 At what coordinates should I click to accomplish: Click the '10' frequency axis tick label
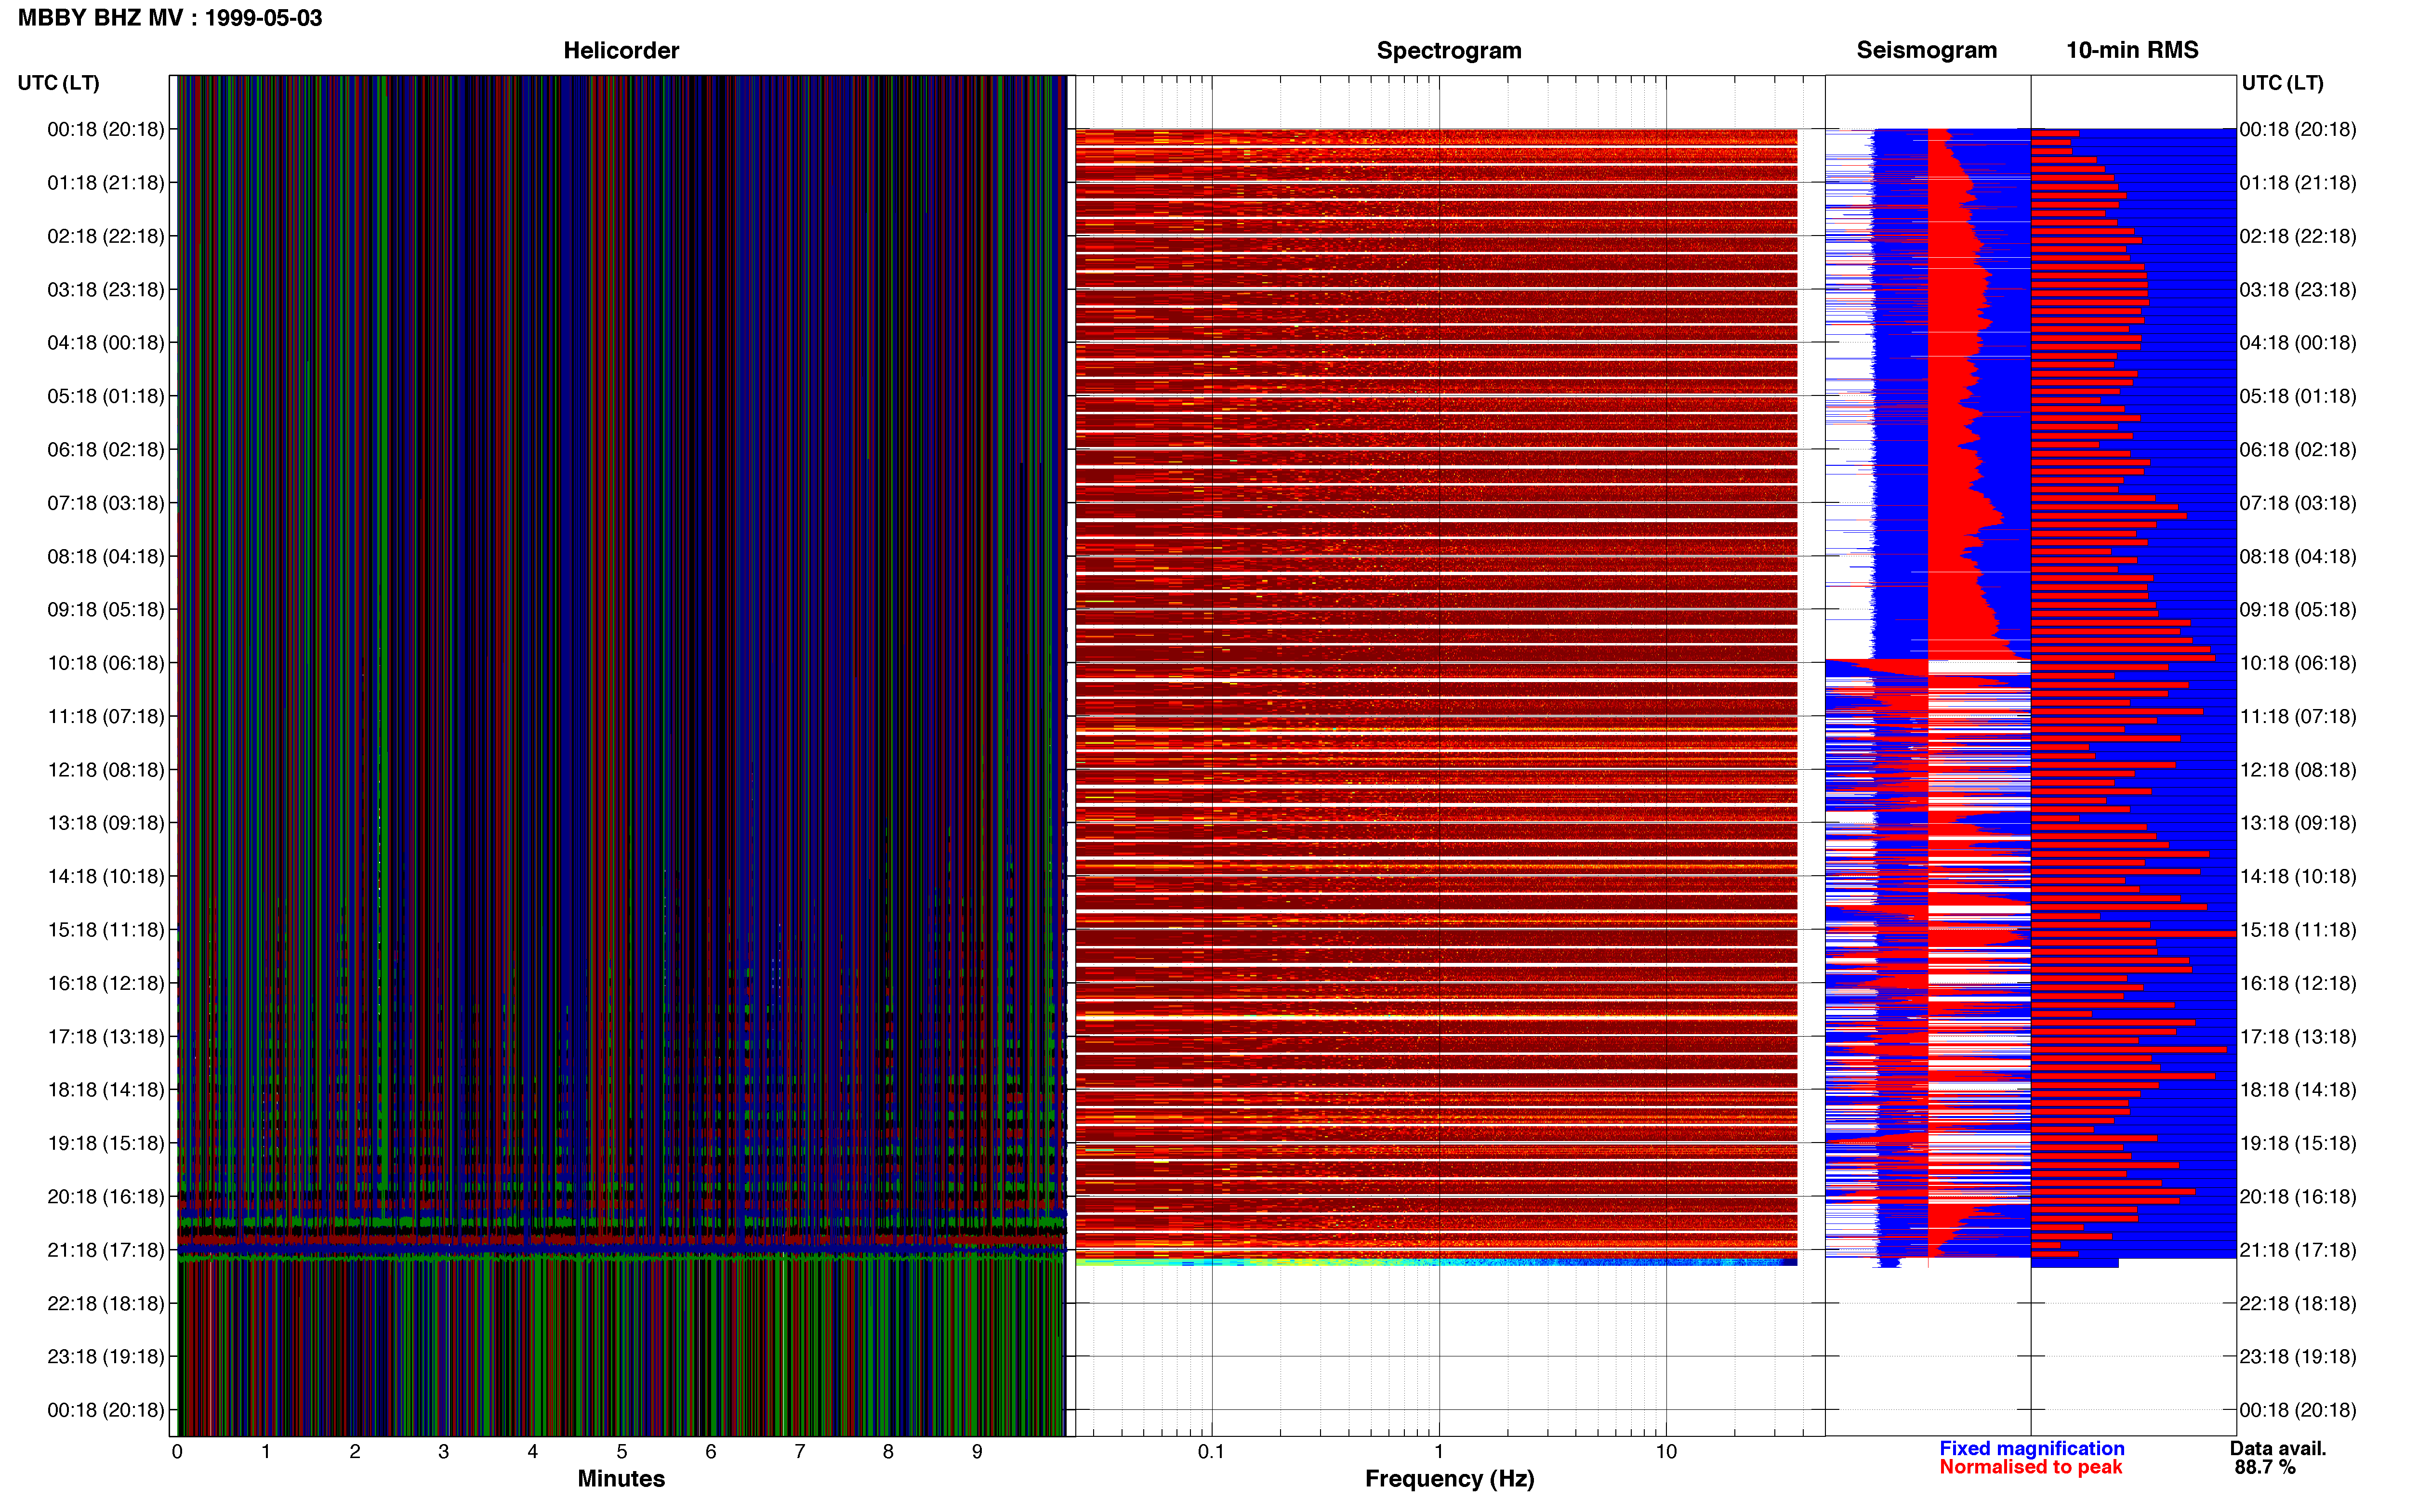(1666, 1452)
